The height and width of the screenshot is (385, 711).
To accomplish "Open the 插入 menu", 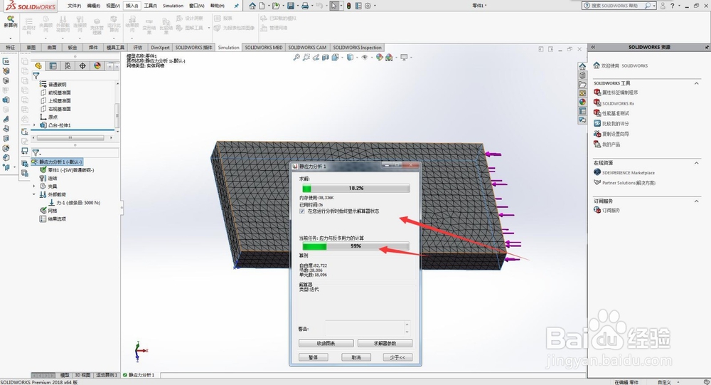I will click(132, 6).
